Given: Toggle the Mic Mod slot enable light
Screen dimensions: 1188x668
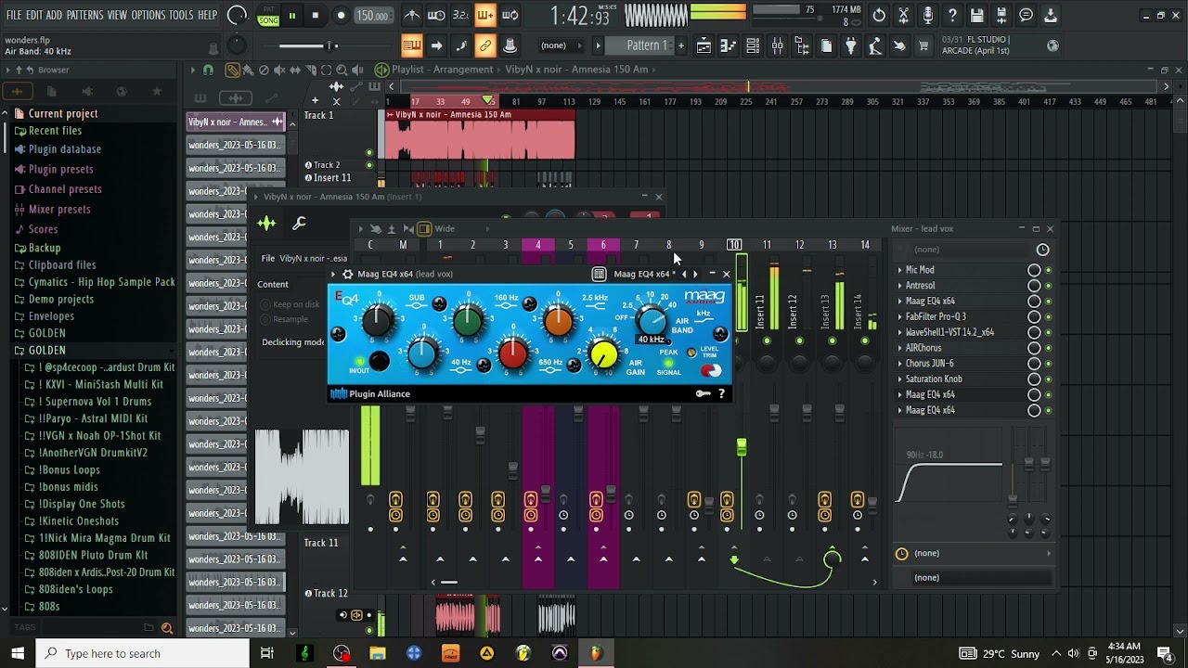Looking at the screenshot, I should click(1049, 270).
